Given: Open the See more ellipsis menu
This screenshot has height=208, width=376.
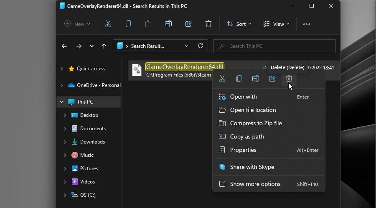Looking at the screenshot, I should pyautogui.click(x=307, y=24).
